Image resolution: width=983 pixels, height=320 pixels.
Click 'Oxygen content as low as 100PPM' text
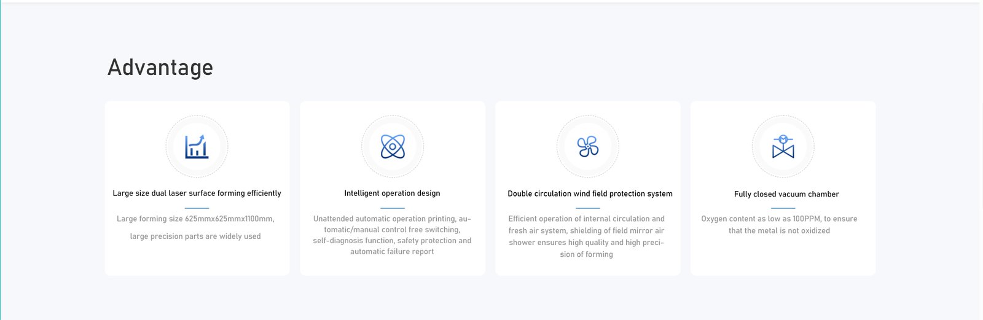[779, 219]
